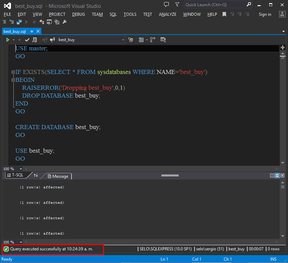
Task: Close the best_buy.sql tab
Action: point(38,31)
